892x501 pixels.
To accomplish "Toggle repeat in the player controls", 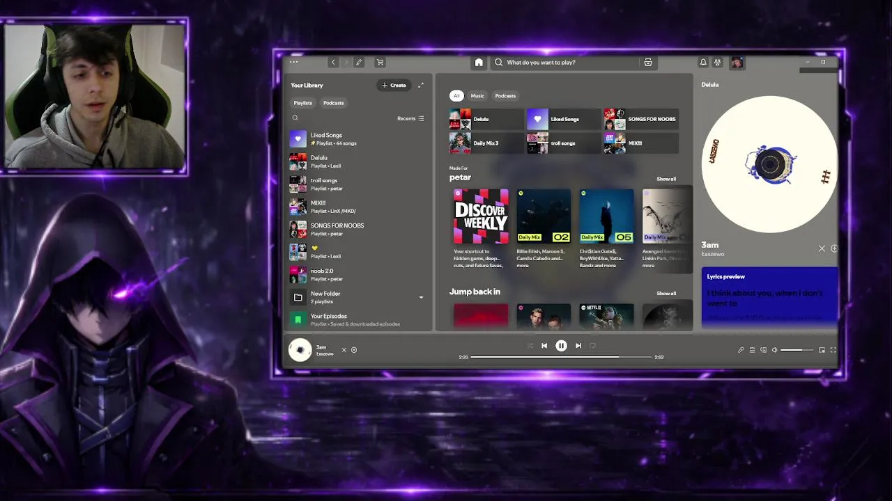I will coord(592,346).
